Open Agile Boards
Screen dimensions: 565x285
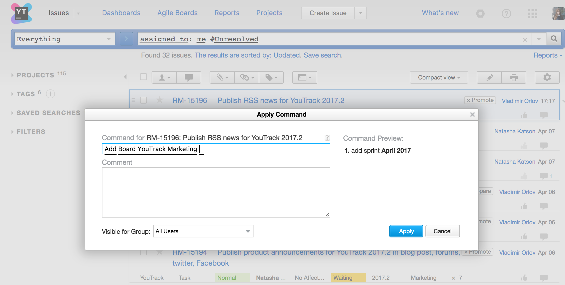[177, 13]
